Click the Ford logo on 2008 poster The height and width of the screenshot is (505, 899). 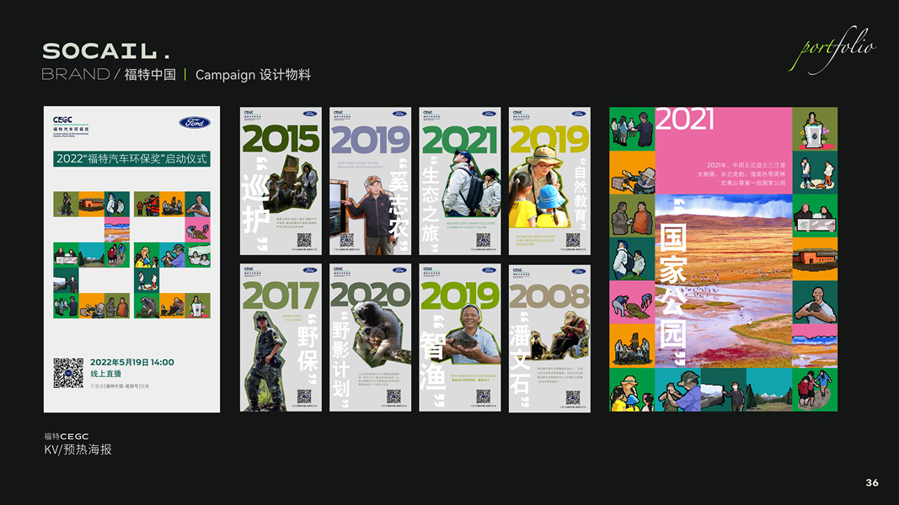(579, 270)
